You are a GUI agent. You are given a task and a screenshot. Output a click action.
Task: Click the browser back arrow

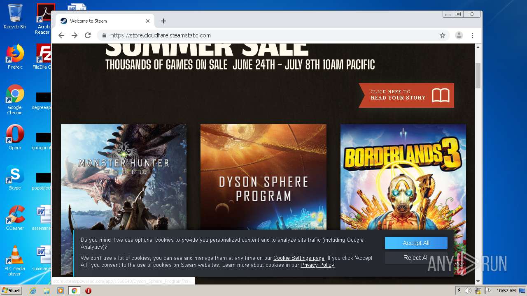(x=61, y=35)
